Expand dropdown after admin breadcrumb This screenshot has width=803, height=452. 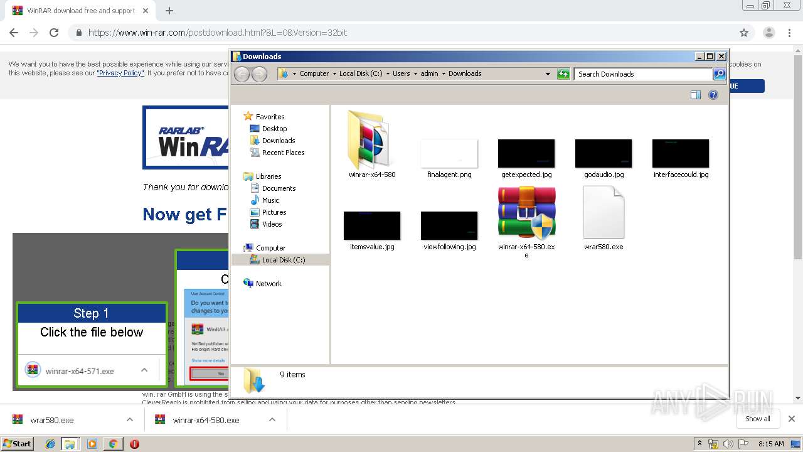[x=444, y=74]
